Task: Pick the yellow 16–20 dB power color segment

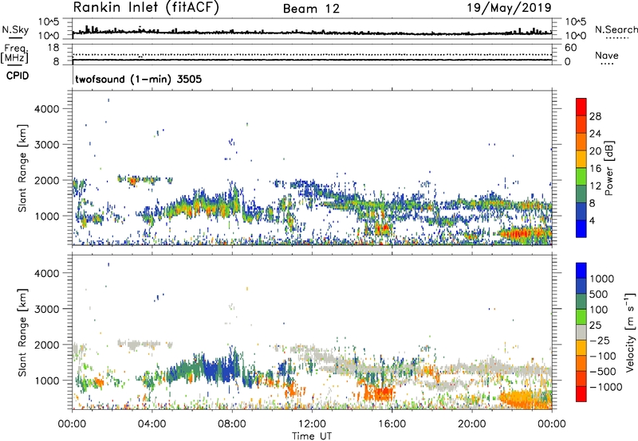Action: pos(581,158)
